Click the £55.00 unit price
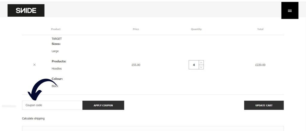This screenshot has width=306, height=131. [x=136, y=65]
